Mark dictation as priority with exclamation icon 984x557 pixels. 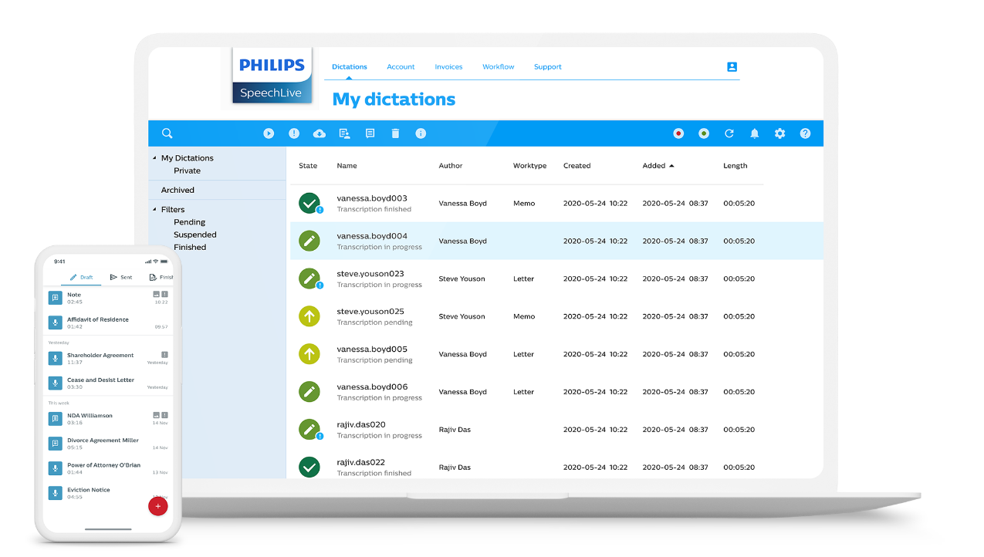pos(293,133)
